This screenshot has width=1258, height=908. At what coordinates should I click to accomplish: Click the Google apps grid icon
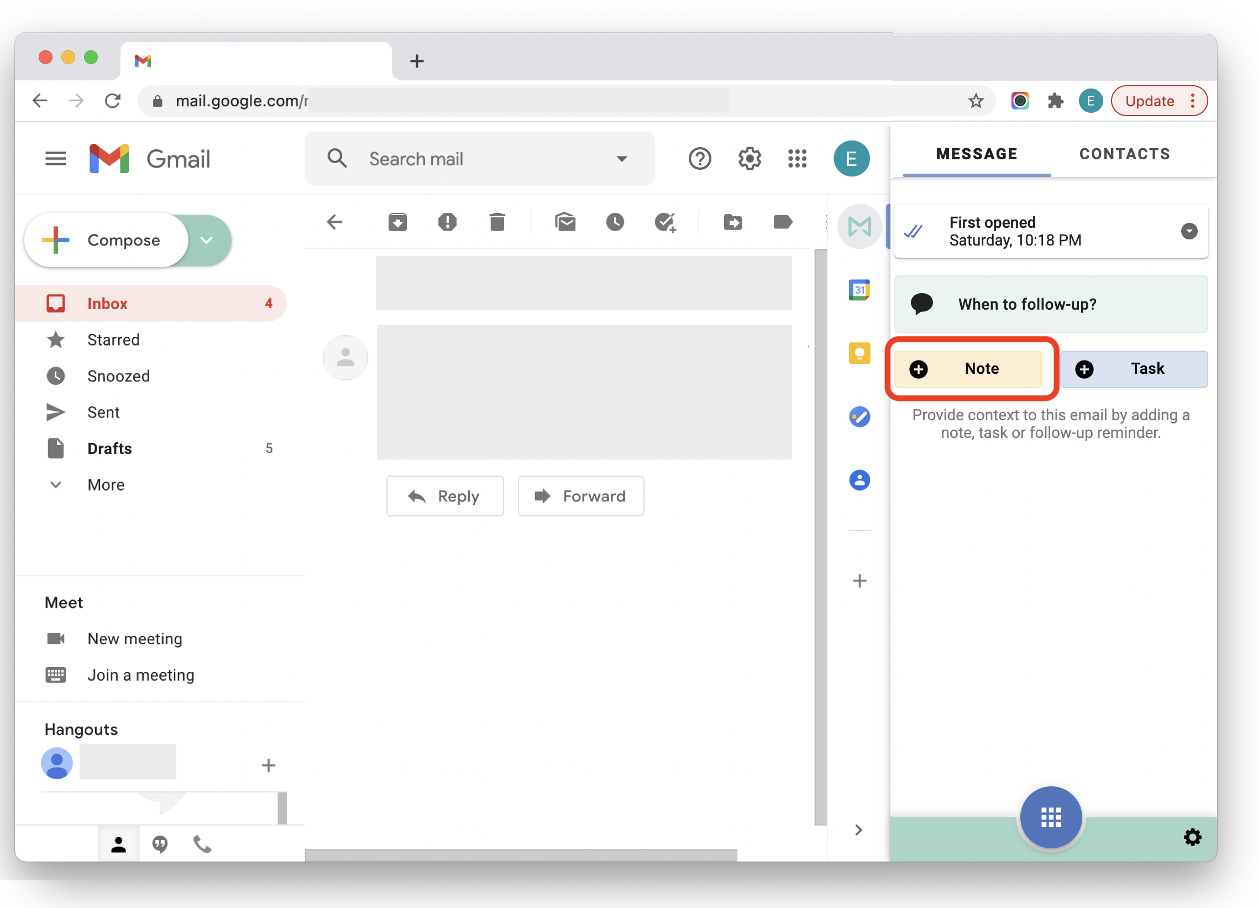[x=799, y=158]
